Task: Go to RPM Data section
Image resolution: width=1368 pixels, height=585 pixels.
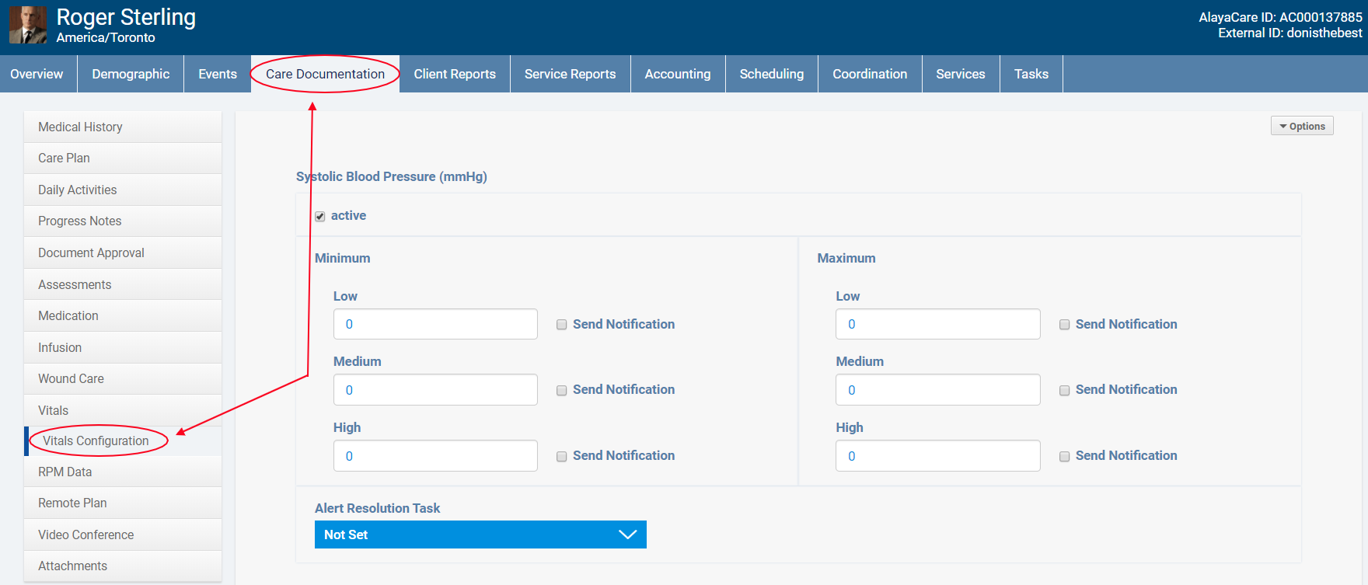Action: [x=65, y=472]
